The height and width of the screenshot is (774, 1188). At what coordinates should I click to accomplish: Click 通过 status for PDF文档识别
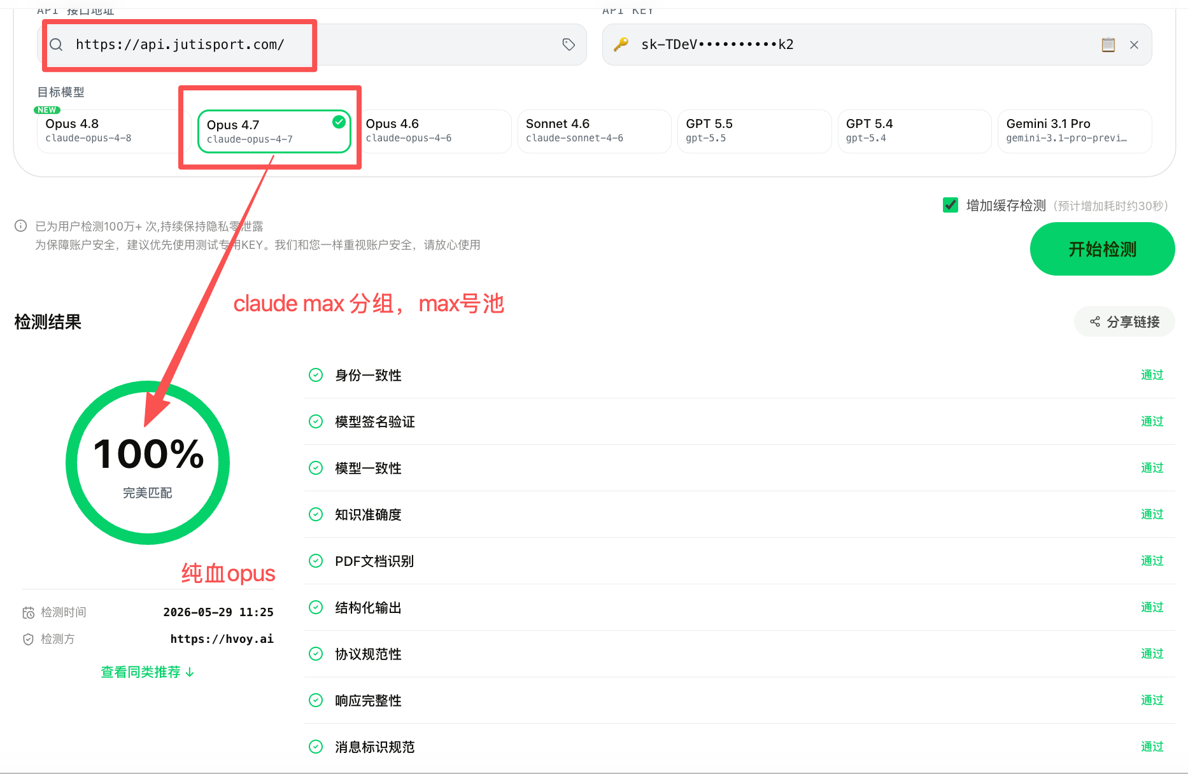click(1152, 561)
